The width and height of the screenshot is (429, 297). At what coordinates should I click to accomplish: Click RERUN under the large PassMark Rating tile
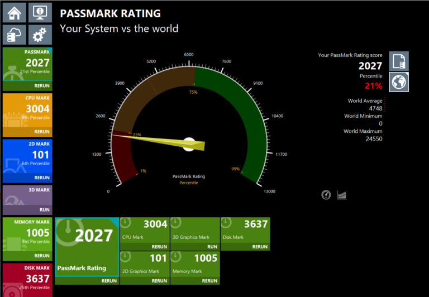(x=109, y=281)
